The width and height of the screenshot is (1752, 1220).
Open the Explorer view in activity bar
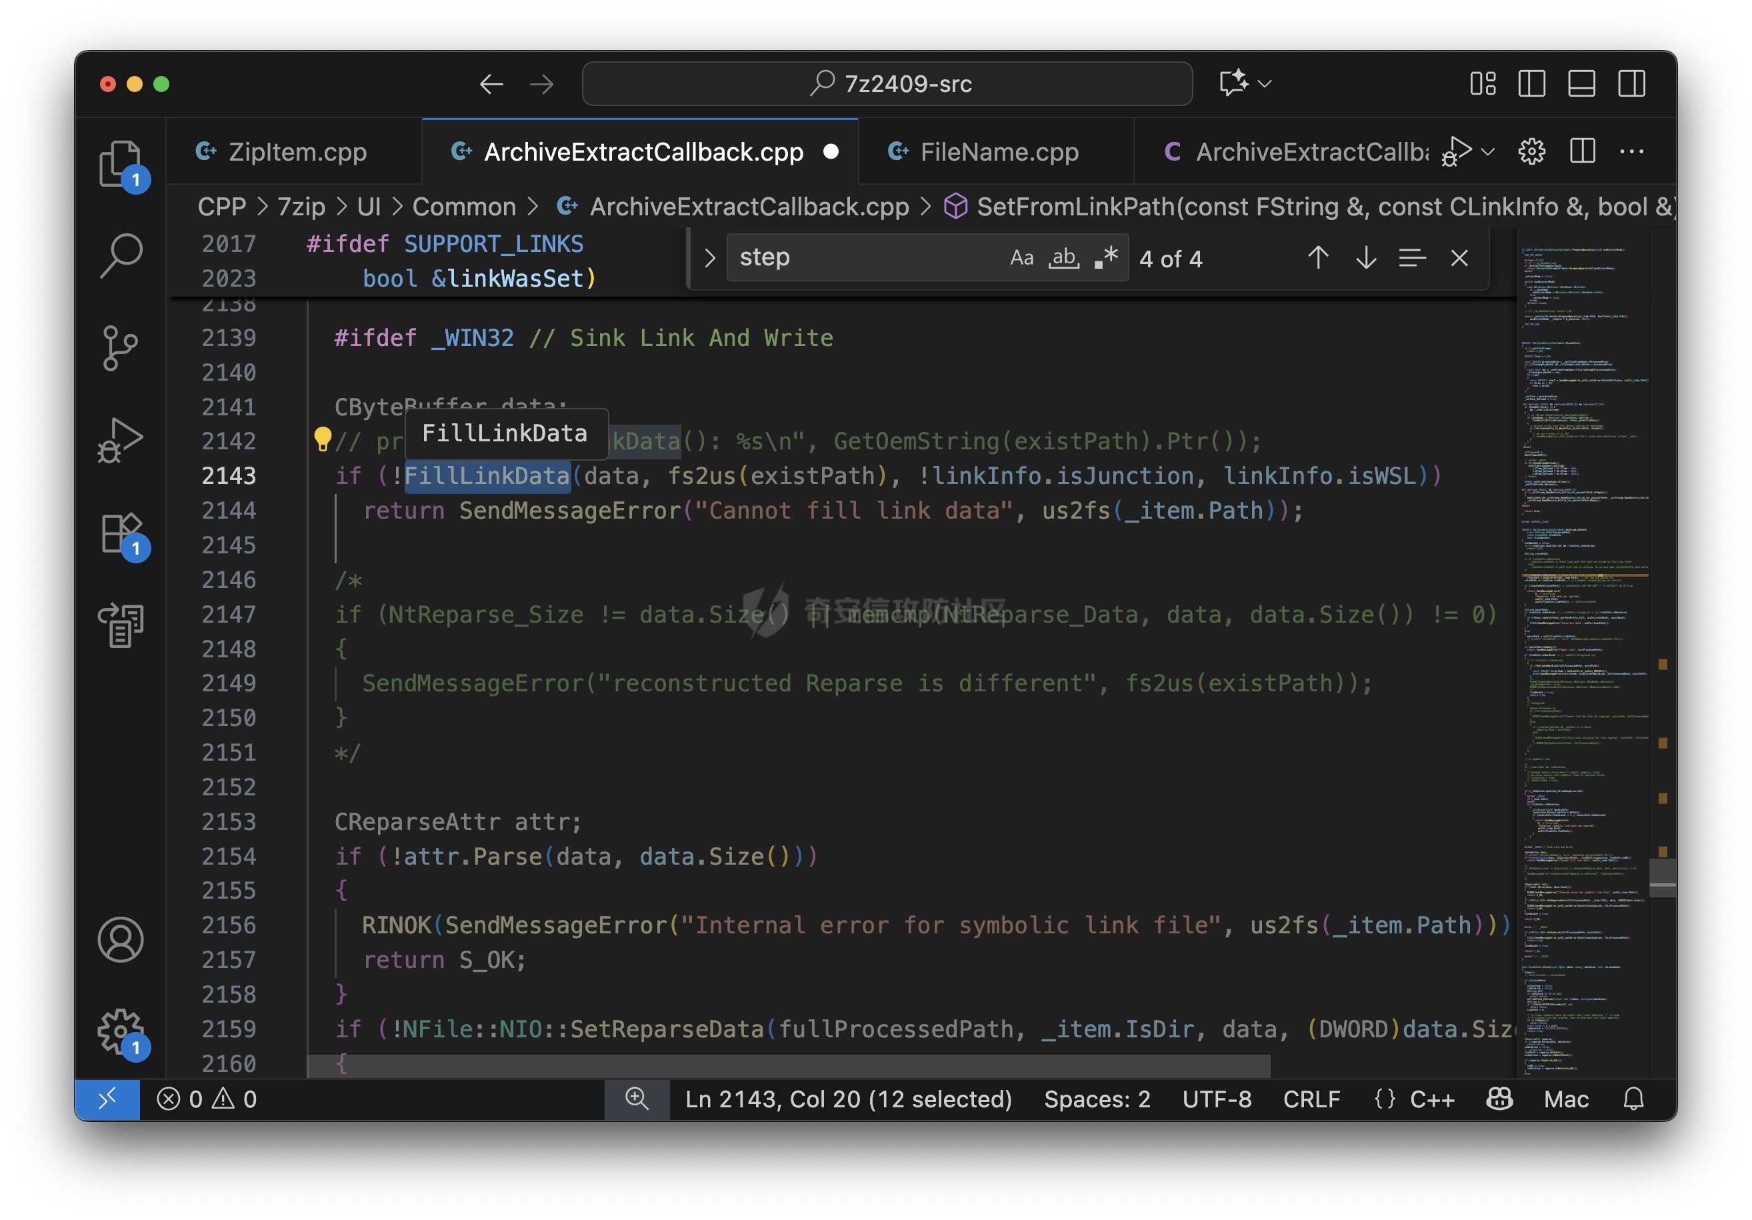[120, 163]
